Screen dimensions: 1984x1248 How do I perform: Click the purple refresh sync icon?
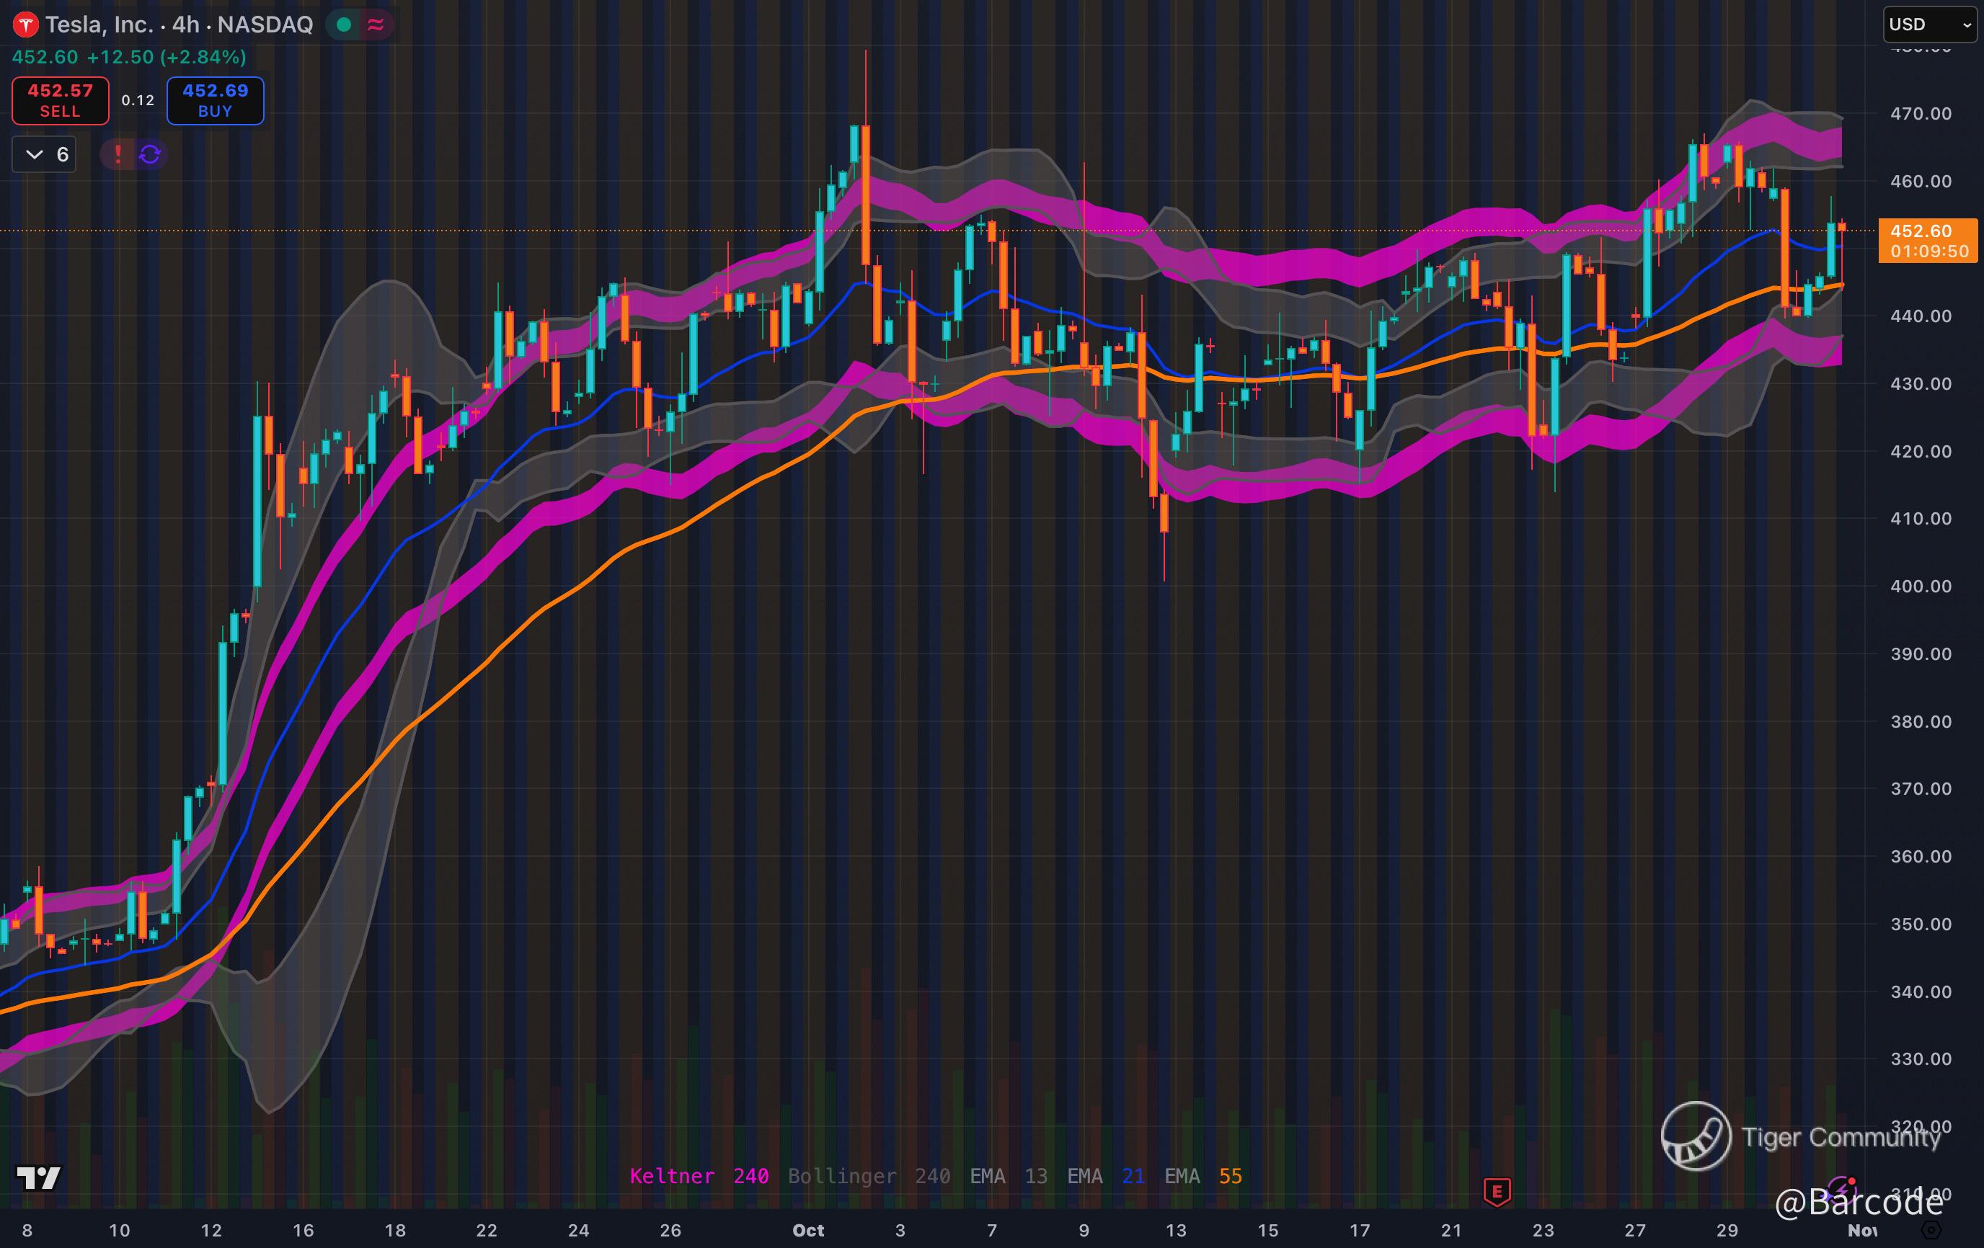(150, 154)
